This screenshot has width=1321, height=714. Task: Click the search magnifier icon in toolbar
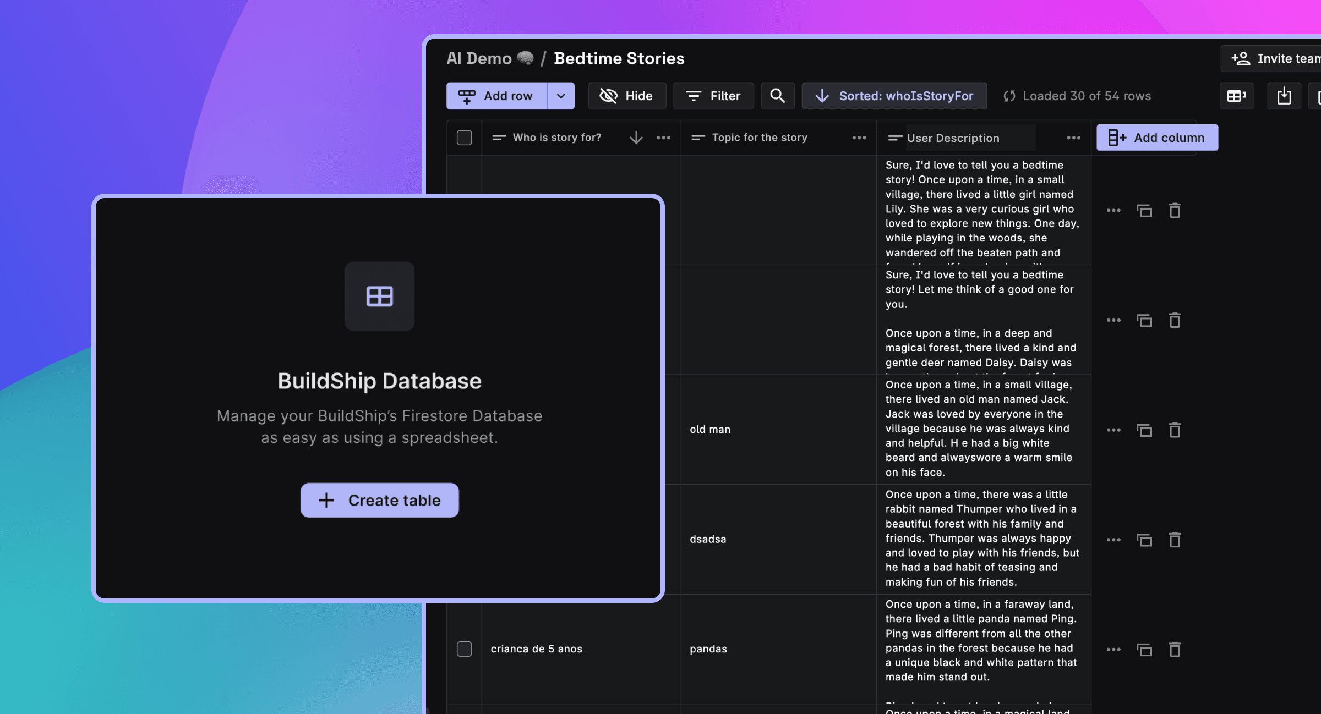tap(777, 96)
